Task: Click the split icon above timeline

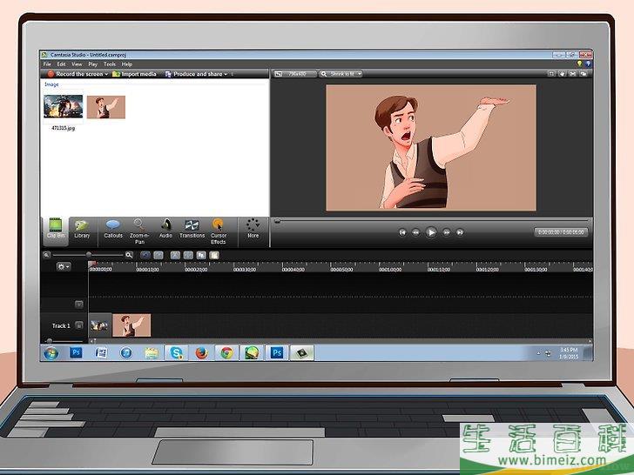Action: pos(188,255)
